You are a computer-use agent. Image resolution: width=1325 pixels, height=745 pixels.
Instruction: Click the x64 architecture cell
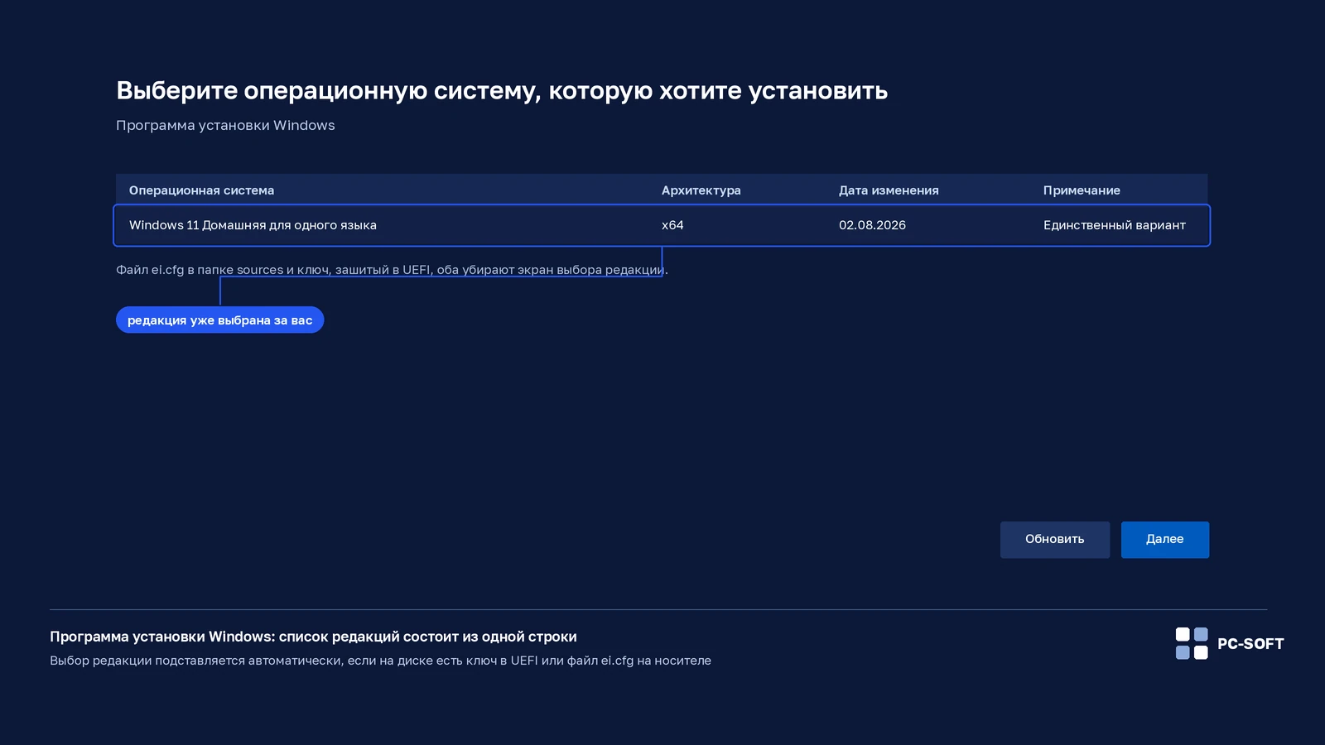click(672, 225)
